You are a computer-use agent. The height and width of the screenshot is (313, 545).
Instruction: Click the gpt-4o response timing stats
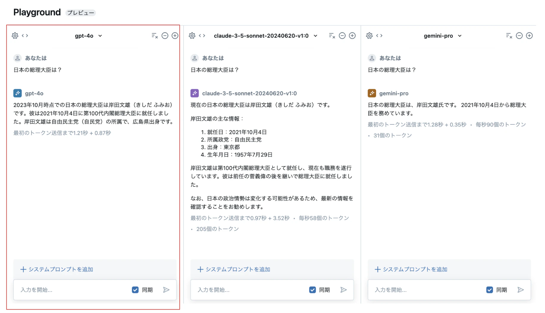62,133
